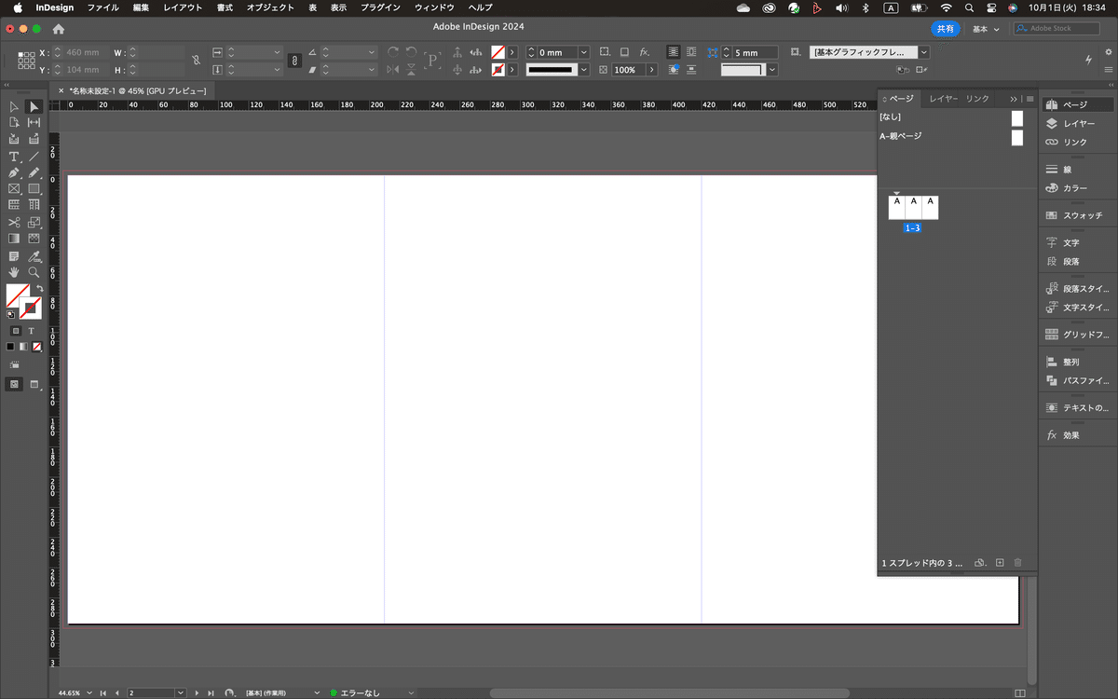The image size is (1118, 699).
Task: Open the stroke weight dropdown
Action: click(x=584, y=53)
